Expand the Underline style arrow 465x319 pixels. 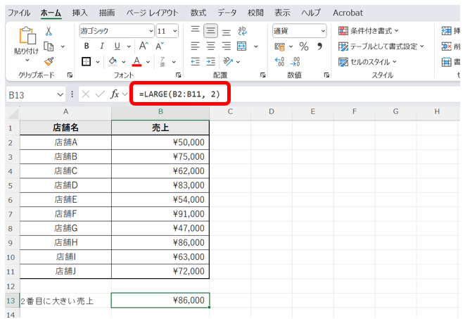pyautogui.click(x=129, y=46)
